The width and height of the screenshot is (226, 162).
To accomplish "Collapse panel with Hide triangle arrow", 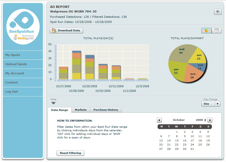I will (x=53, y=103).
